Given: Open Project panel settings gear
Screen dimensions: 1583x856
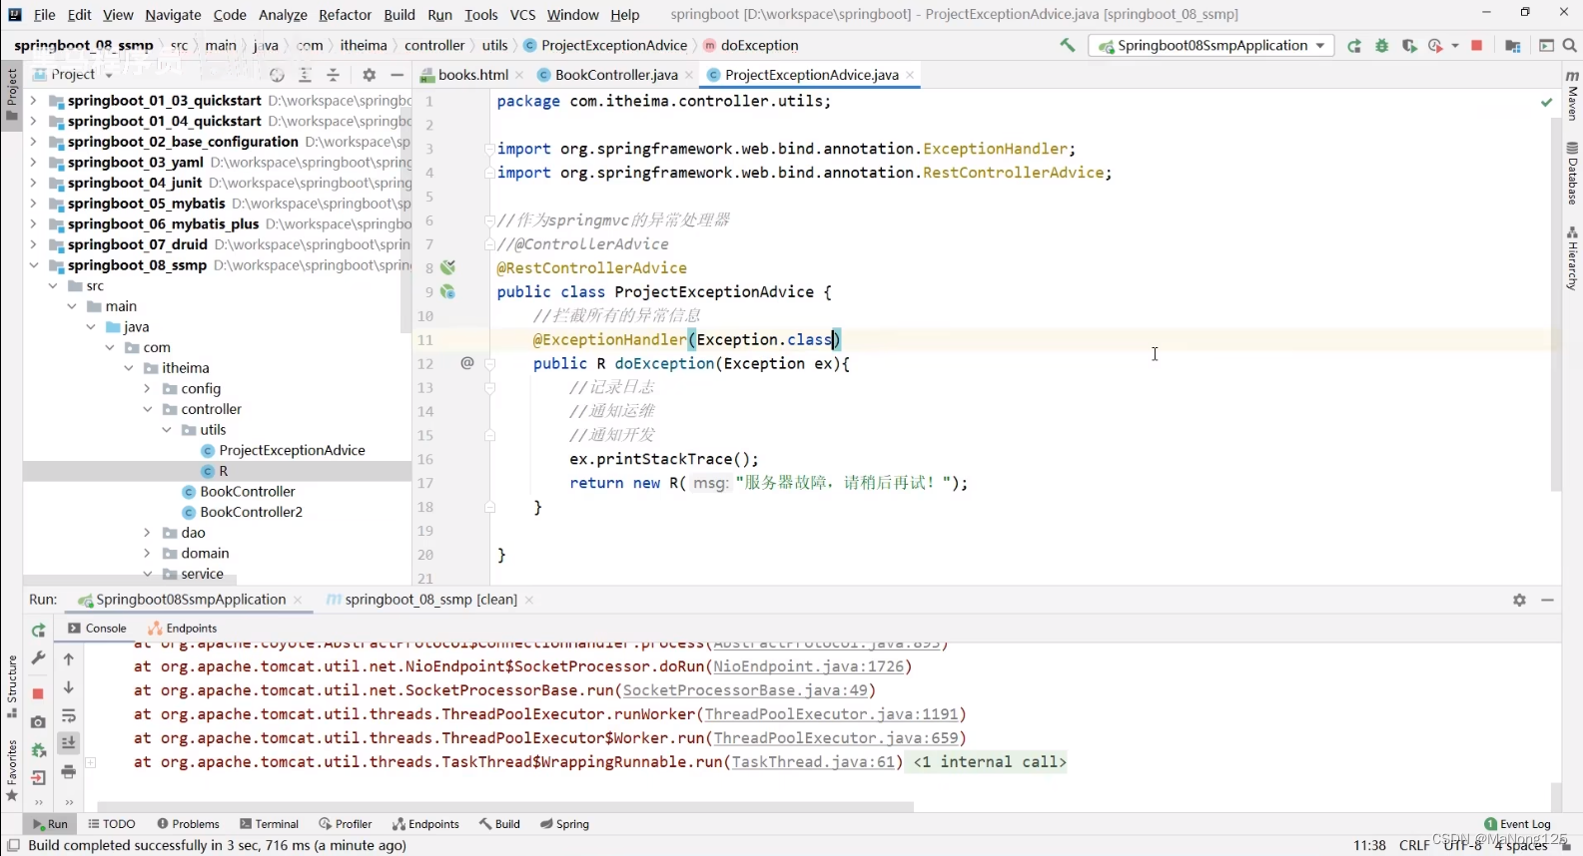Looking at the screenshot, I should pyautogui.click(x=370, y=75).
